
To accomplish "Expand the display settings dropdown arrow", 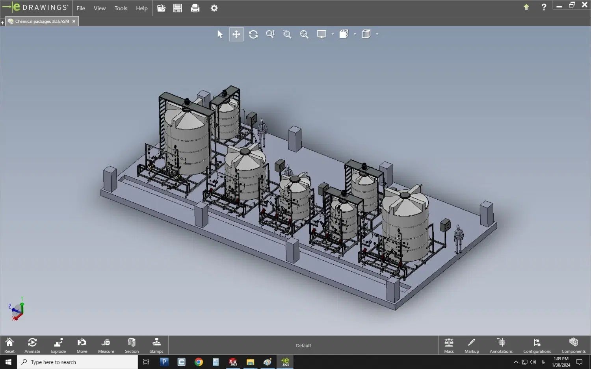I will point(333,34).
